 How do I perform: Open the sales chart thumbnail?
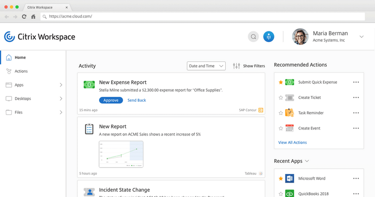coord(121,154)
